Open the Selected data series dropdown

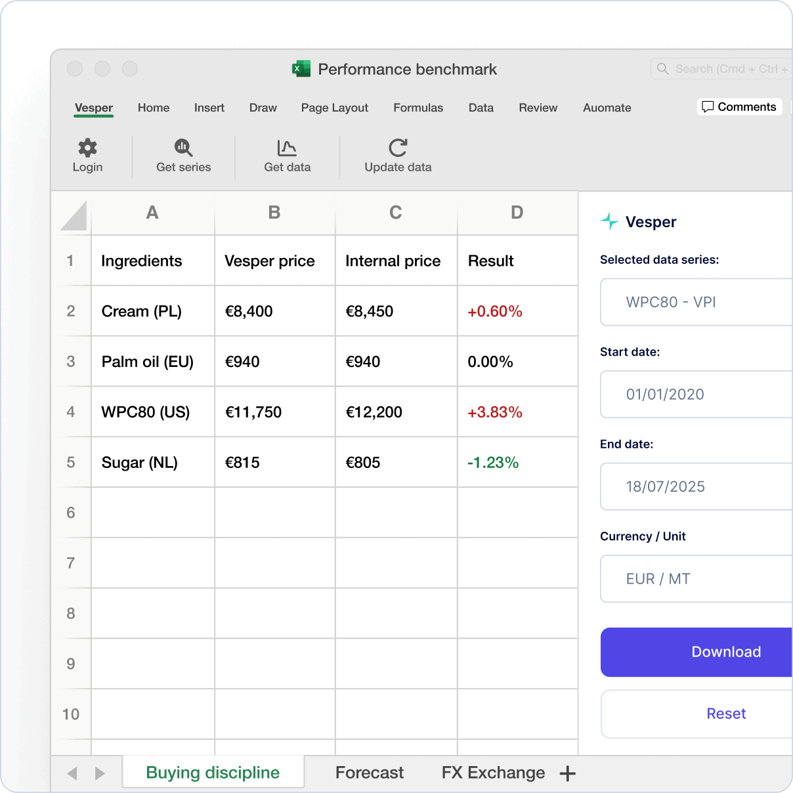click(x=696, y=302)
